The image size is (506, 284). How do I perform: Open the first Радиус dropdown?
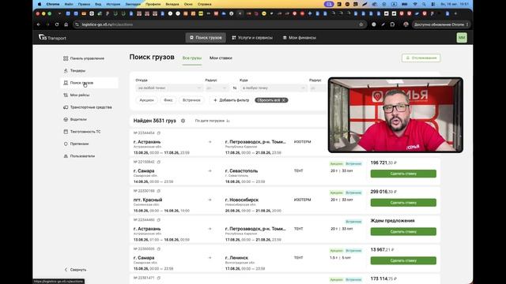(x=217, y=88)
